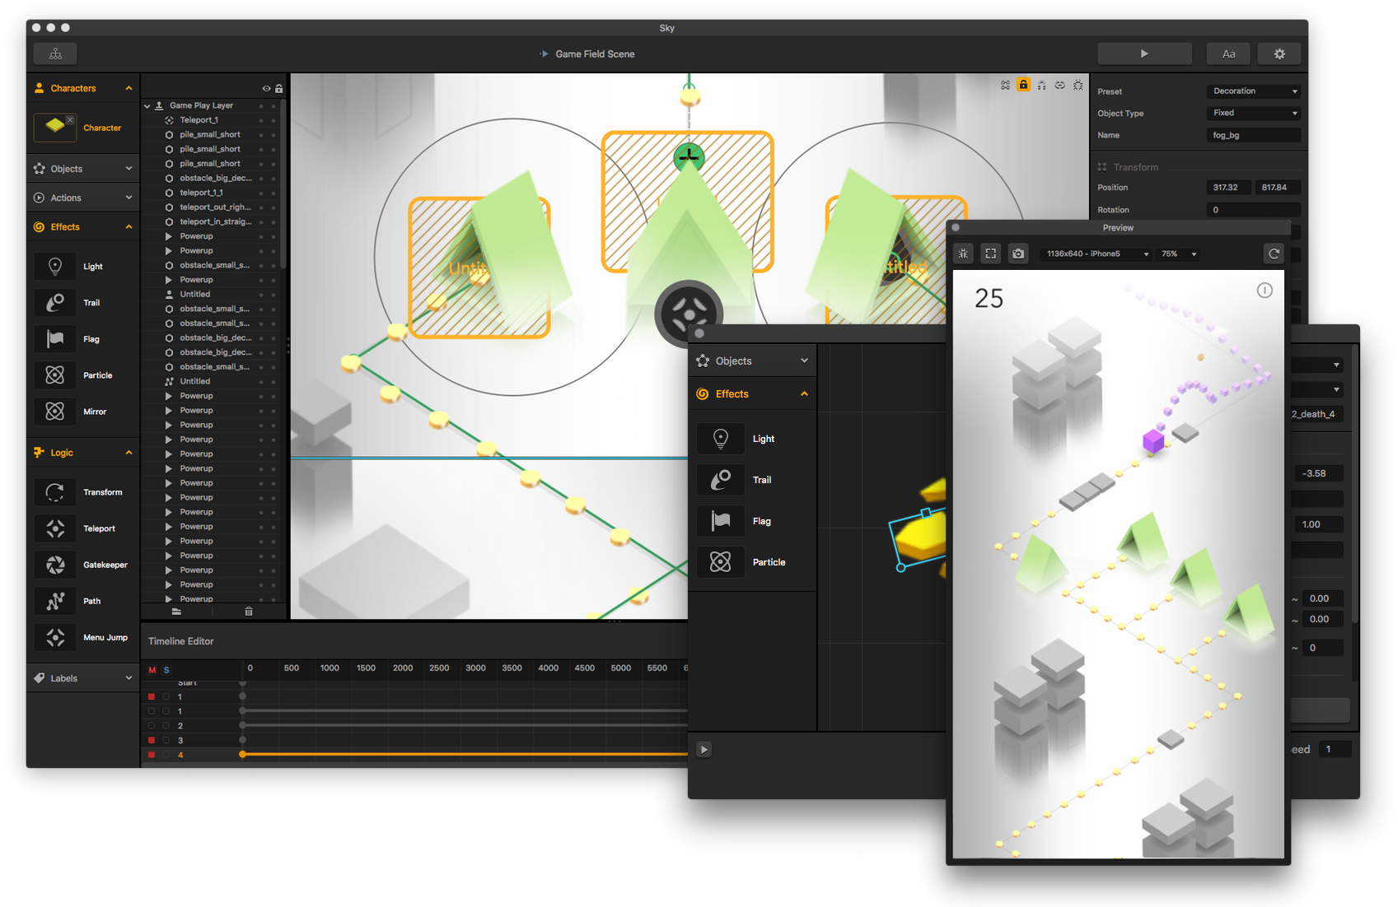The width and height of the screenshot is (1398, 907).
Task: Open the 1136x640 iPhone5 resolution dropdown
Action: pyautogui.click(x=1096, y=253)
